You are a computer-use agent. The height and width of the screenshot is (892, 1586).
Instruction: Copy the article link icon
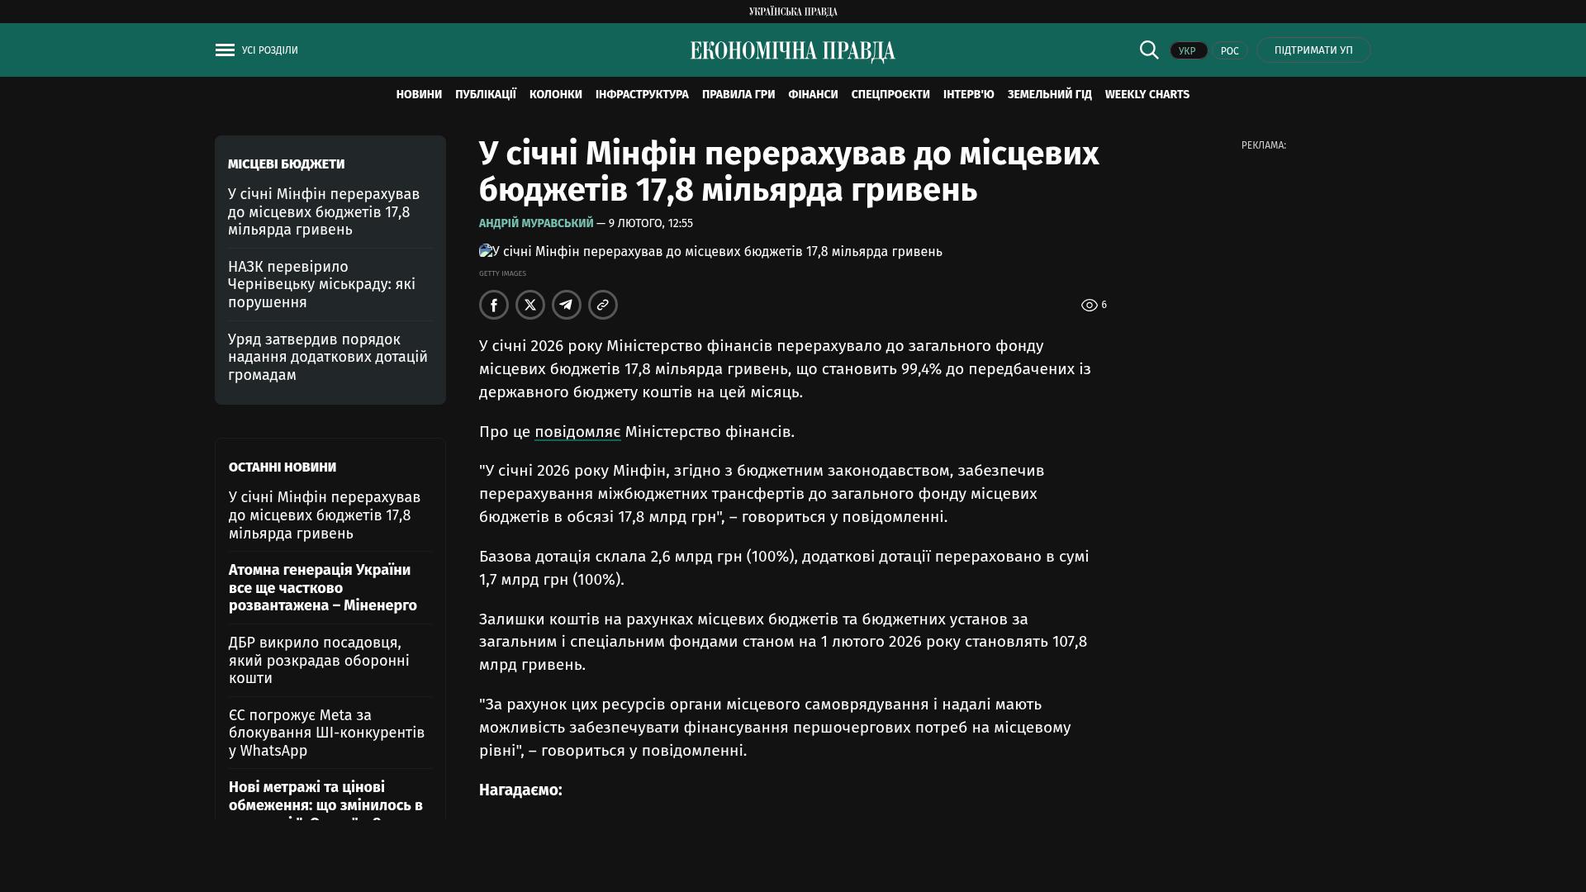[603, 305]
